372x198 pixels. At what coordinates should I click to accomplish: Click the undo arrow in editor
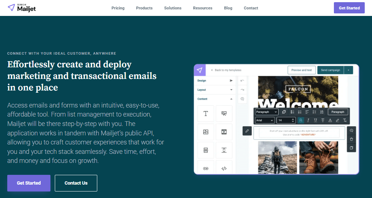(x=242, y=81)
